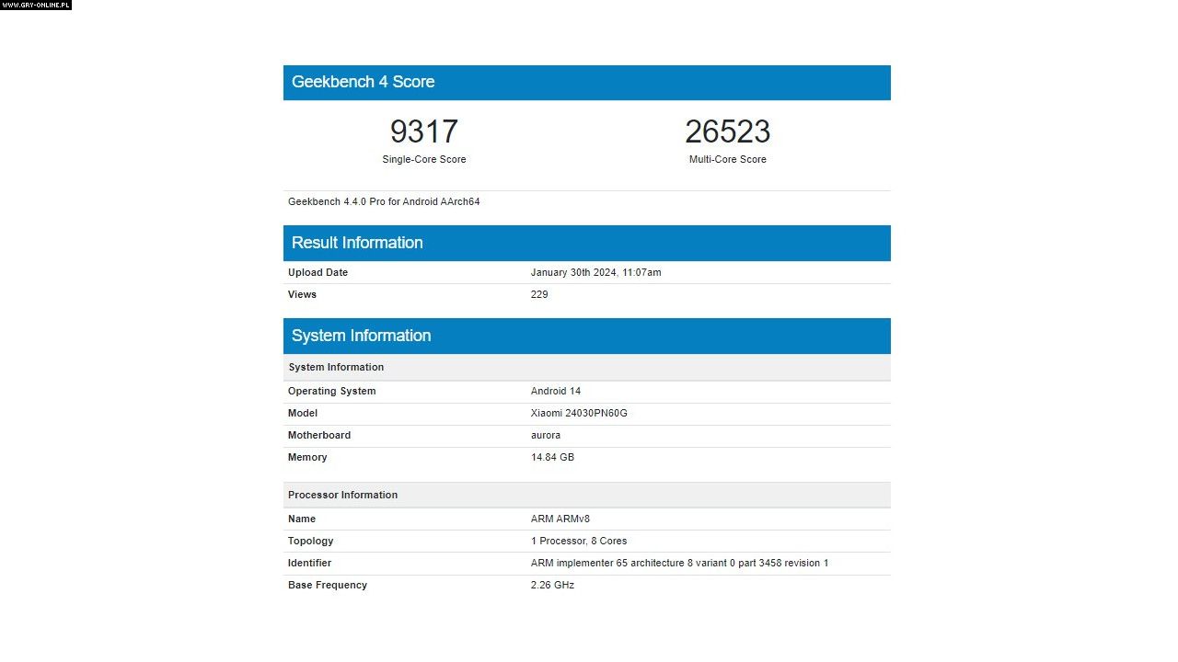The width and height of the screenshot is (1178, 662).
Task: Click the Single-Core Score label
Action: click(423, 160)
